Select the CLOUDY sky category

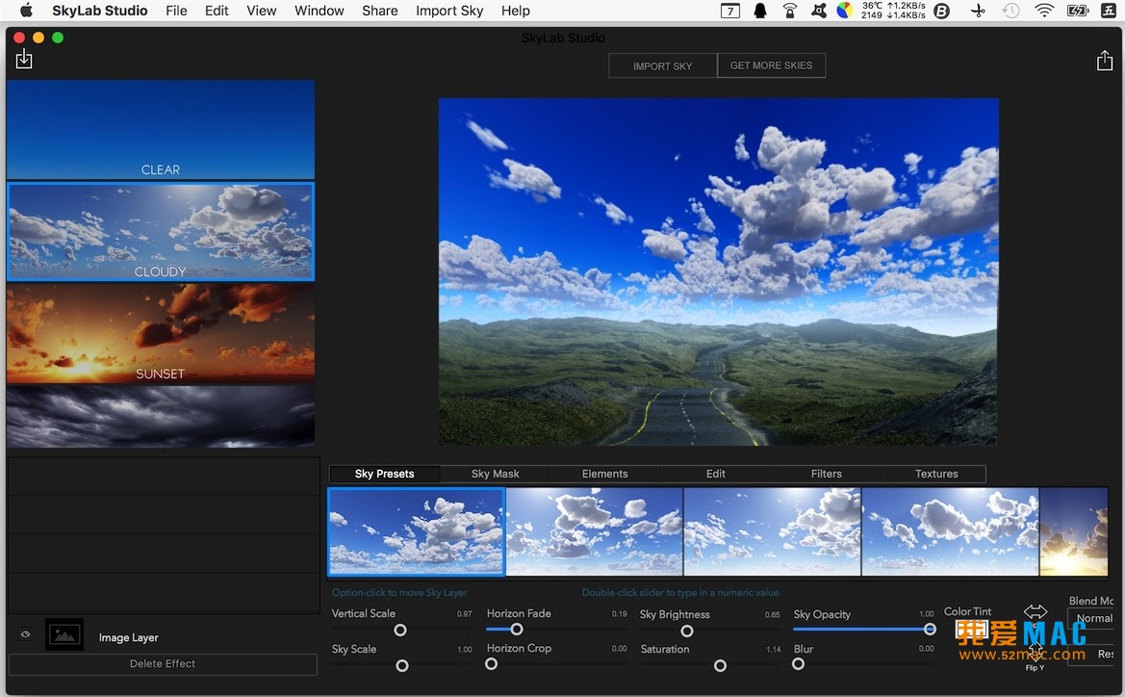point(161,231)
